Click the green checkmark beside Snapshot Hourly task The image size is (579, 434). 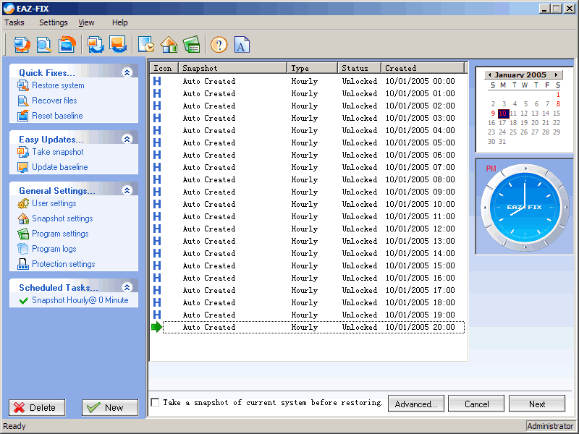23,301
